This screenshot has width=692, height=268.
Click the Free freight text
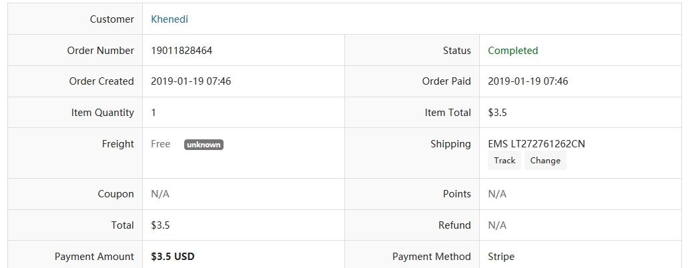[161, 144]
